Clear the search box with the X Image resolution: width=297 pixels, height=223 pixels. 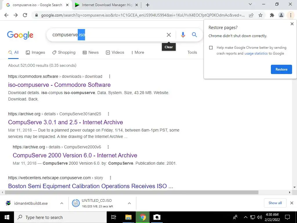pos(169,35)
